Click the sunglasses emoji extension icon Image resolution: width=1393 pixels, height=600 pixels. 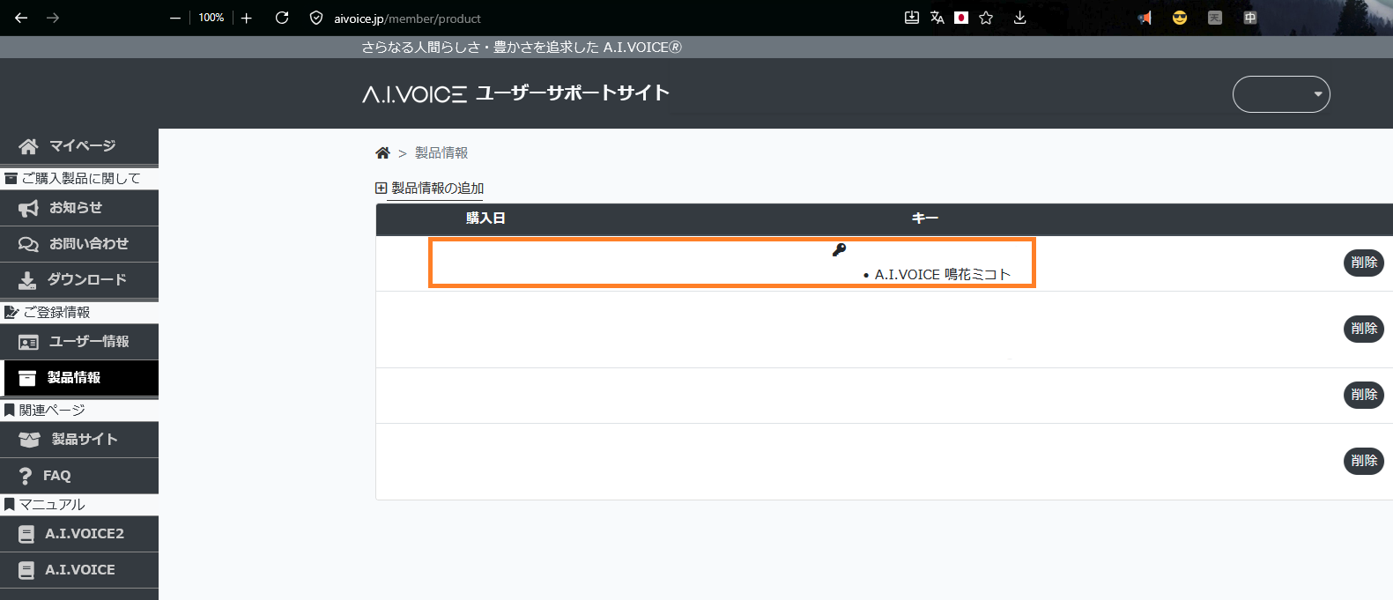1180,18
